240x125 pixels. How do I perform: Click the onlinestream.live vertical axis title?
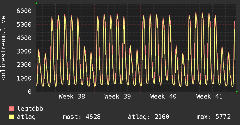(3, 48)
